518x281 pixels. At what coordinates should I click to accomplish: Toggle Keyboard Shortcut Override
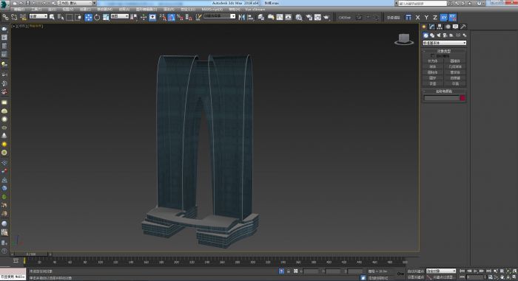click(x=152, y=17)
